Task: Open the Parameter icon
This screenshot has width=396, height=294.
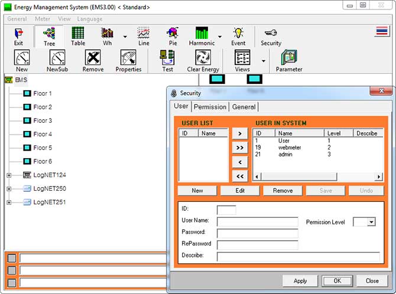Action: [289, 57]
